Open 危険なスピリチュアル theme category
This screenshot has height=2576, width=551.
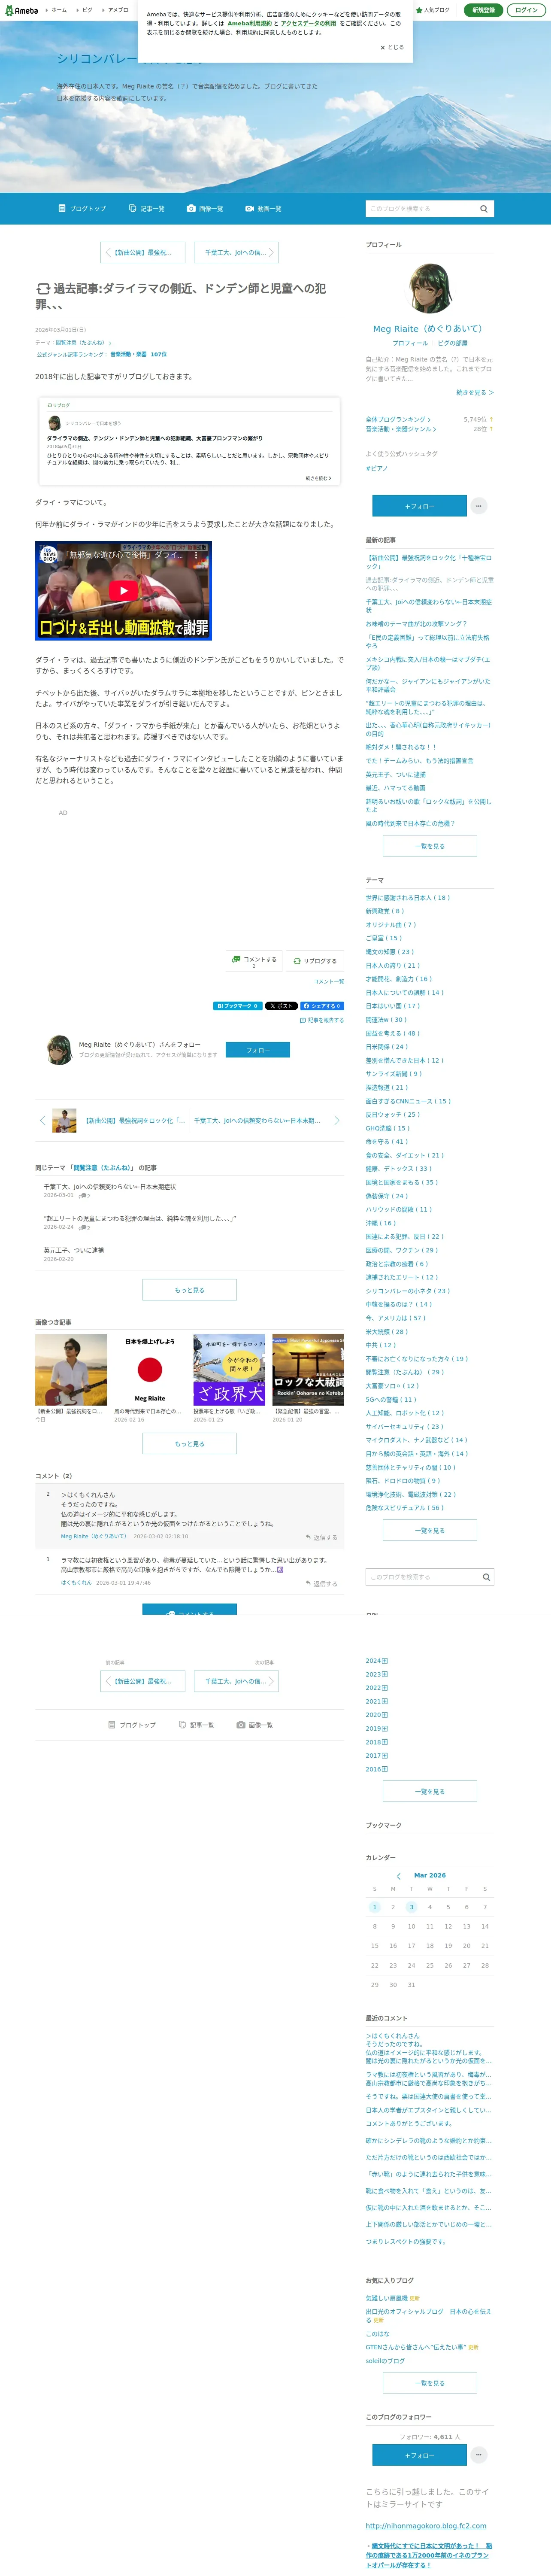405,1508
